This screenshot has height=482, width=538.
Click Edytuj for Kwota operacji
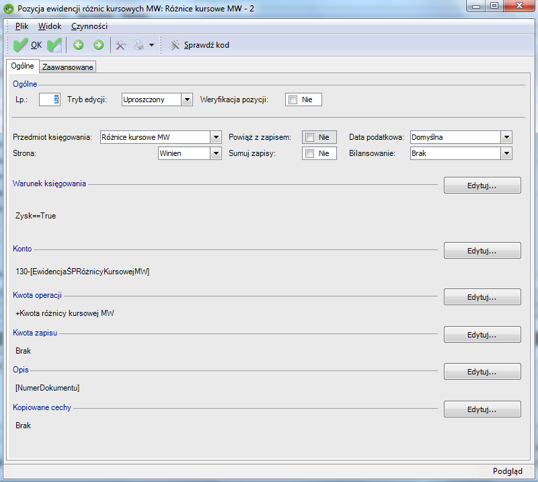[482, 296]
